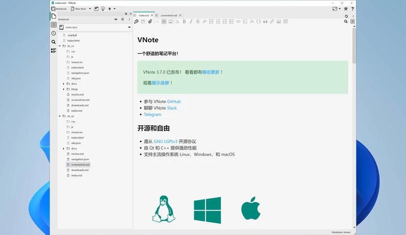Image resolution: width=406 pixels, height=235 pixels.
Task: Click the Windows logo image
Action: (x=207, y=210)
